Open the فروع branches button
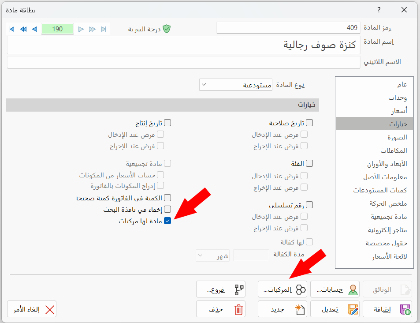 tap(221, 289)
